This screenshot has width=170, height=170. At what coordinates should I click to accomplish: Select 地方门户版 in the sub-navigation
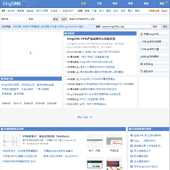[42, 11]
